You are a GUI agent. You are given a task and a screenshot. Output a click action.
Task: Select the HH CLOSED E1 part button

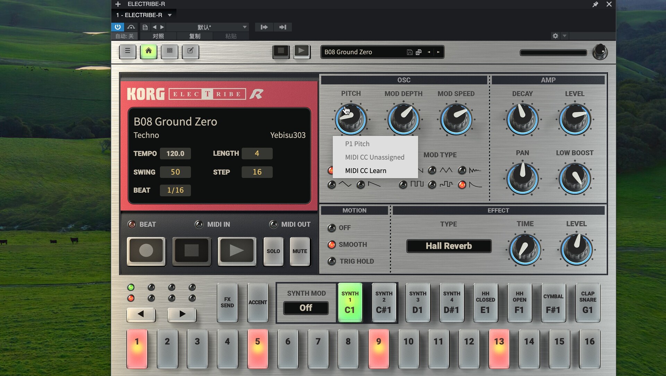485,303
